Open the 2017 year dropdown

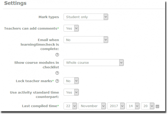(115, 106)
